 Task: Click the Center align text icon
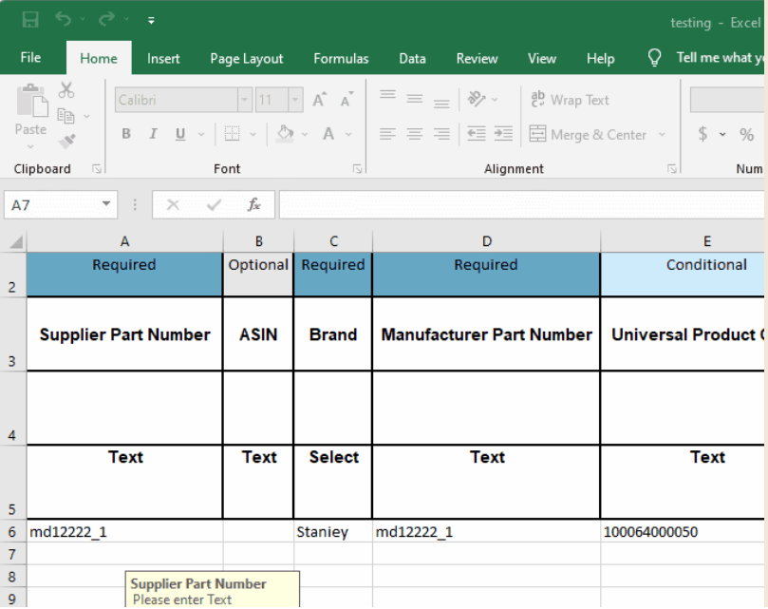pos(414,135)
